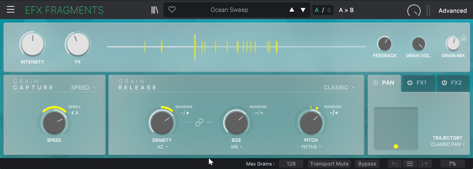Toggle the FX2 power button
Viewport: 473px width, 169px height.
(444, 83)
